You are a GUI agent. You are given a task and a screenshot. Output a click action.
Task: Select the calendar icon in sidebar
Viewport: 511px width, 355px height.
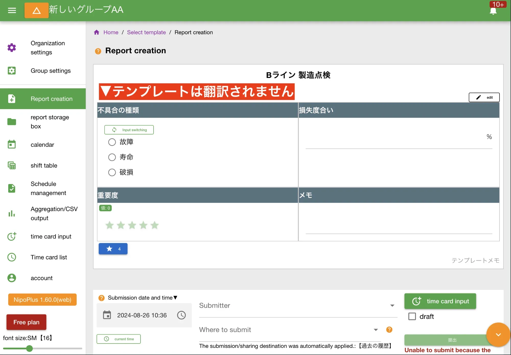(12, 144)
